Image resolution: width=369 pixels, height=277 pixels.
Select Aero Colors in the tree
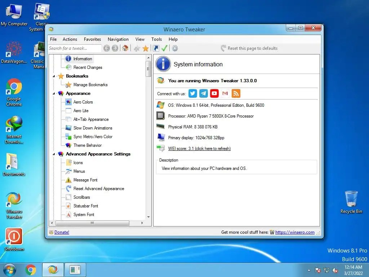[x=83, y=102]
